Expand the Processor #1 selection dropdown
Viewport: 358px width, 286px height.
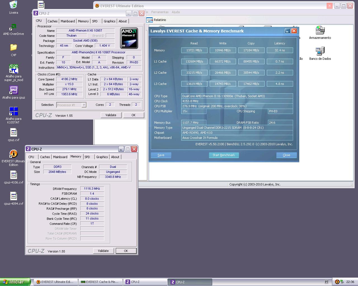click(84, 105)
